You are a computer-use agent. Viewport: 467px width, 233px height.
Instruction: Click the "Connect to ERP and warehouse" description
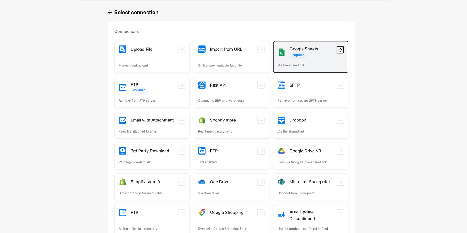point(221,101)
